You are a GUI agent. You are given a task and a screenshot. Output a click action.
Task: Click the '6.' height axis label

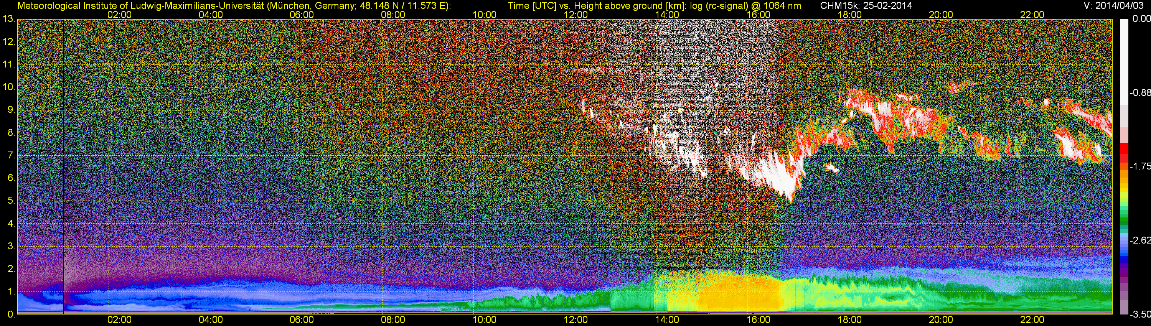[x=11, y=178]
